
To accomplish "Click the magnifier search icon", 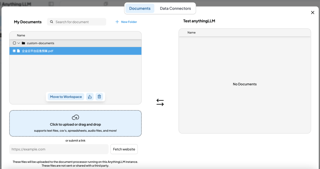I will pyautogui.click(x=52, y=22).
